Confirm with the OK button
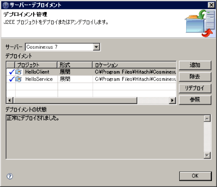 [x=195, y=176]
